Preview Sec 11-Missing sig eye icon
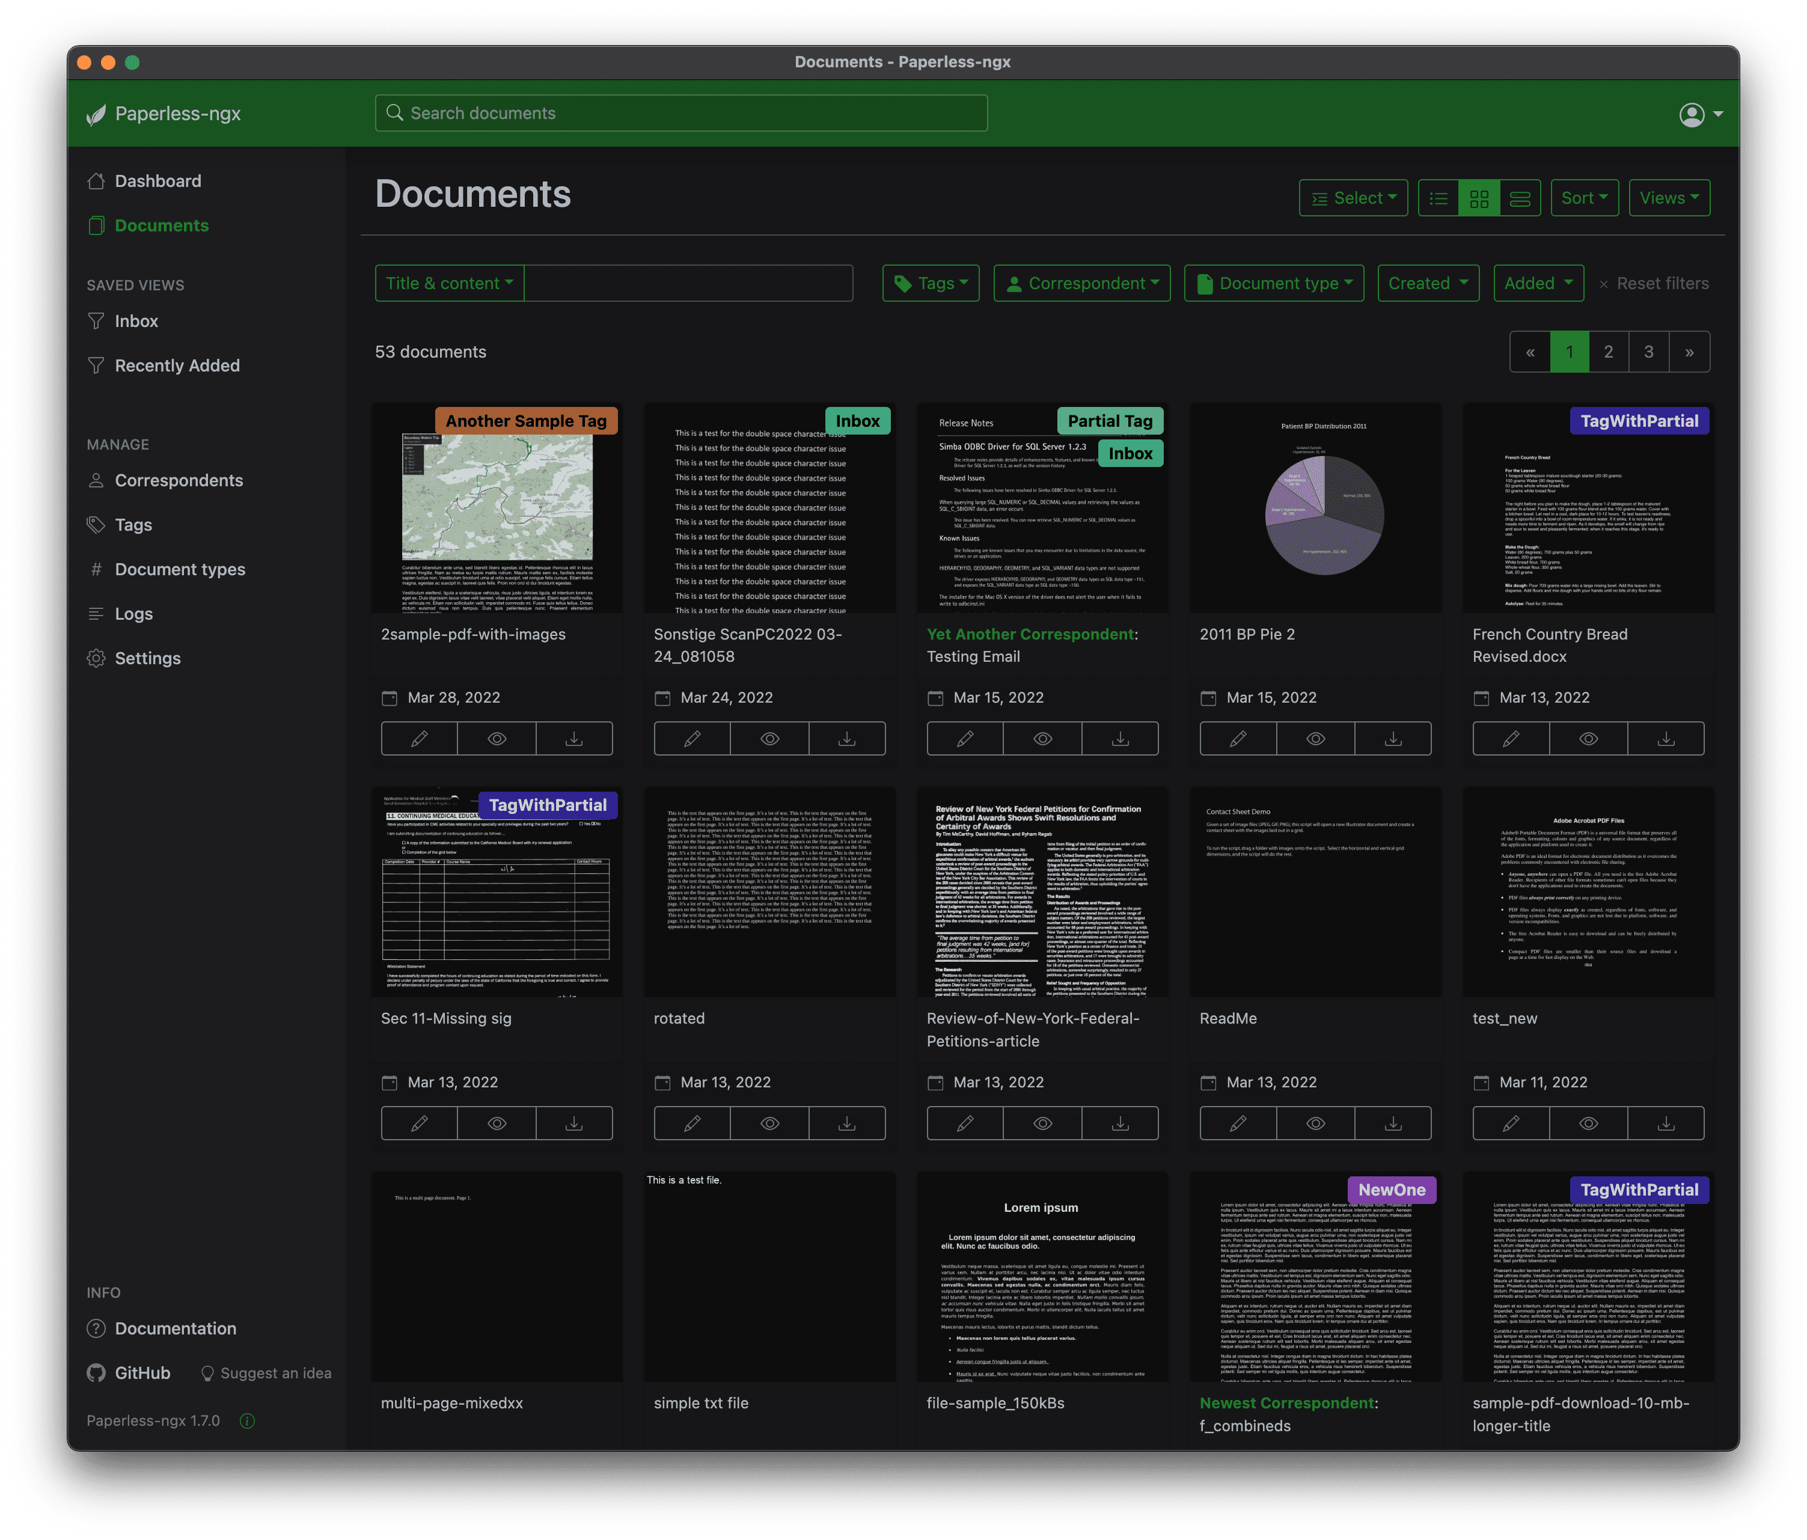1807x1540 pixels. click(497, 1123)
